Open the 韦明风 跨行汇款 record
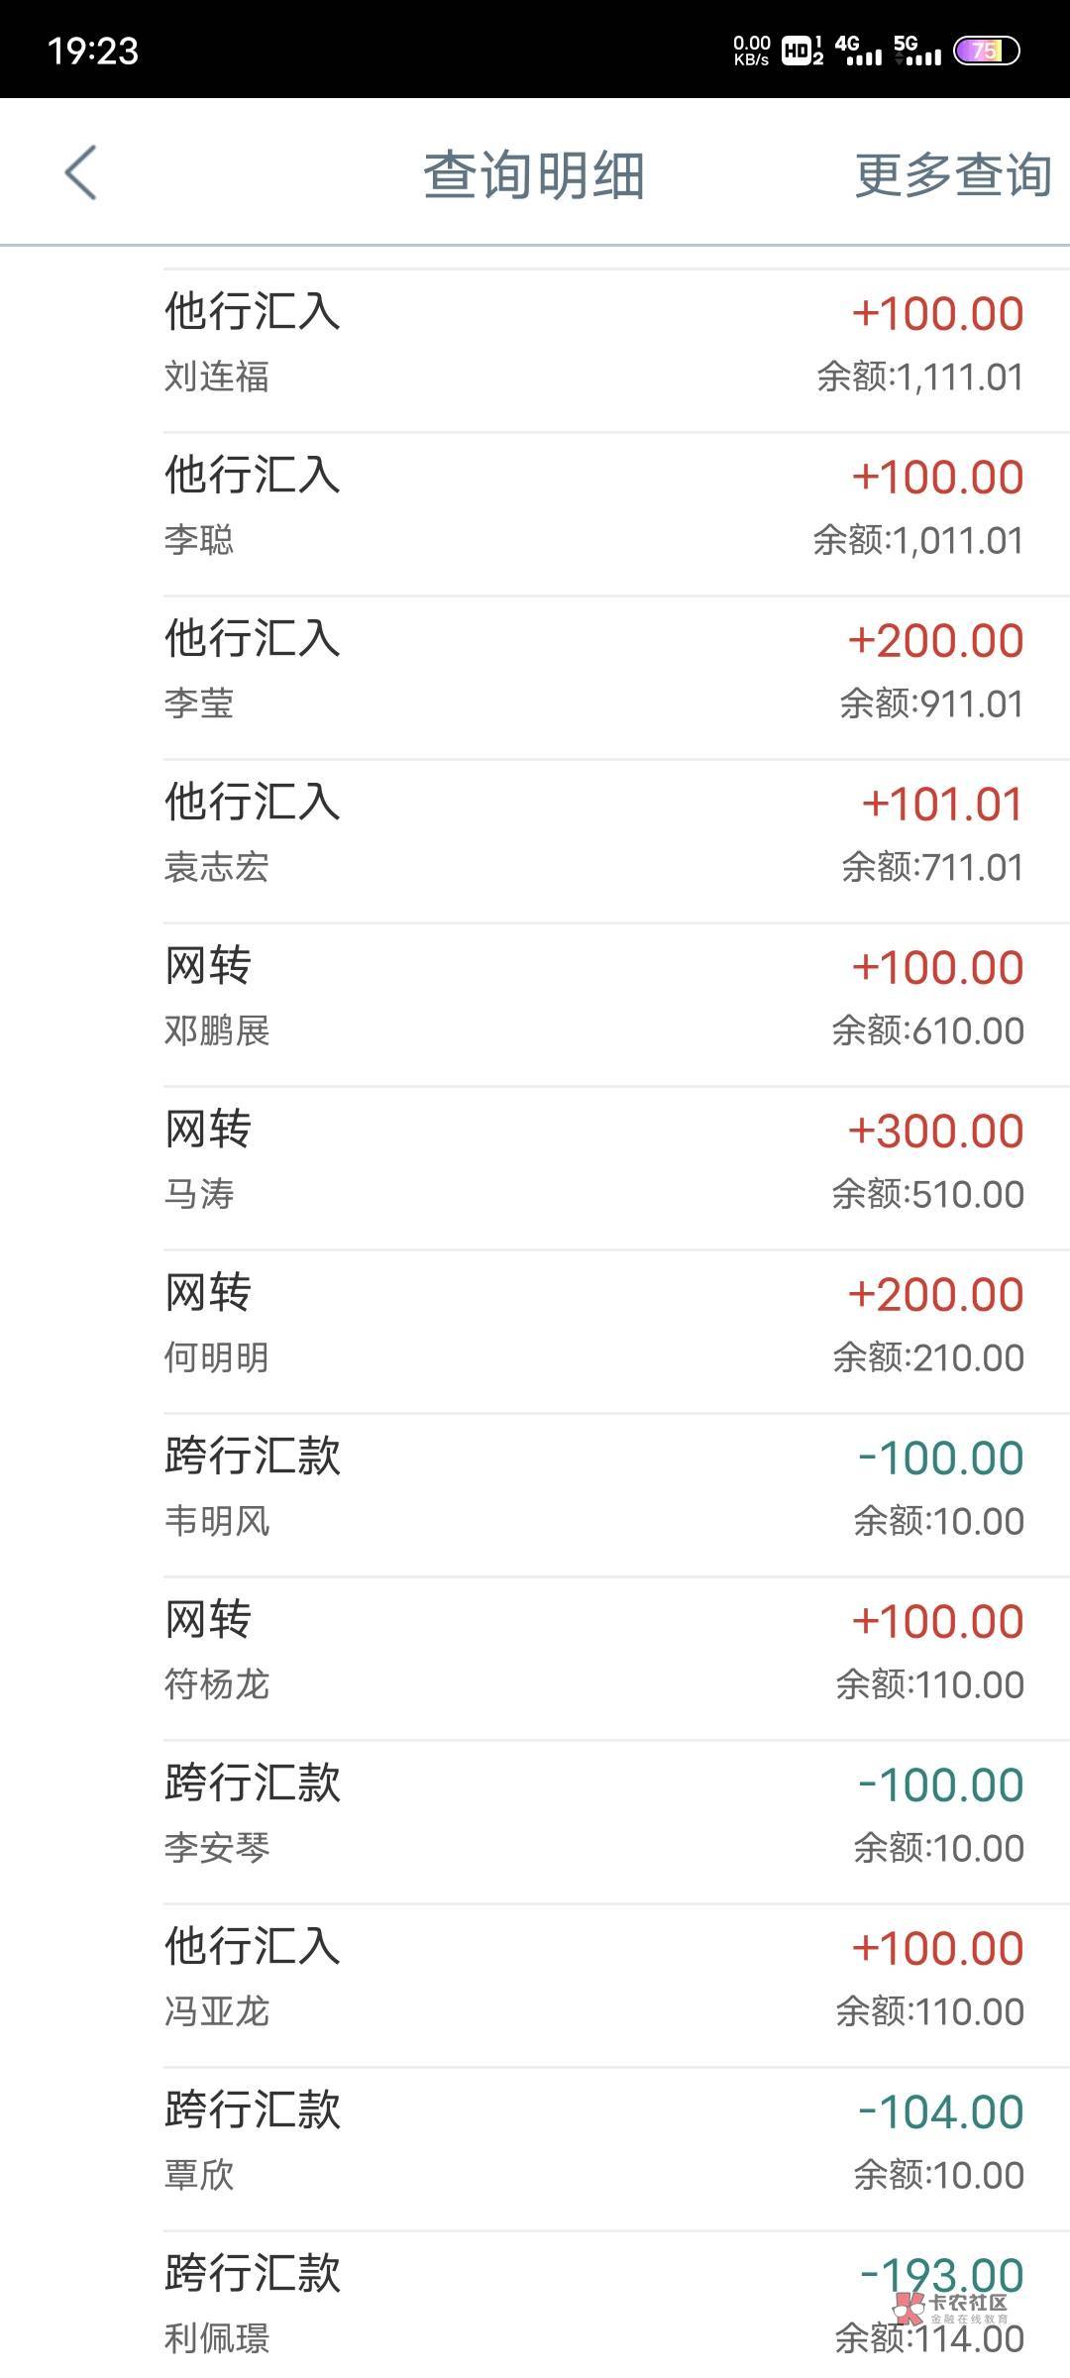Viewport: 1070px width, 2378px height. click(x=594, y=1488)
